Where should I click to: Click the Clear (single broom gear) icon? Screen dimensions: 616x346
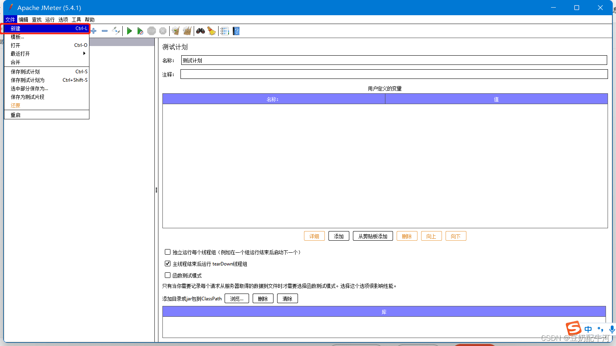point(175,31)
